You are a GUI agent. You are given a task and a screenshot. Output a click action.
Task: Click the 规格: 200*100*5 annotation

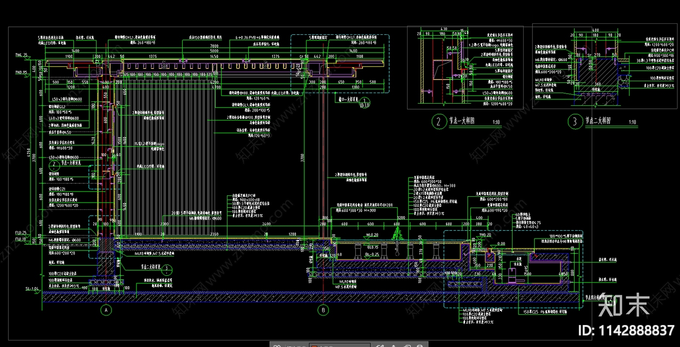click(x=257, y=110)
